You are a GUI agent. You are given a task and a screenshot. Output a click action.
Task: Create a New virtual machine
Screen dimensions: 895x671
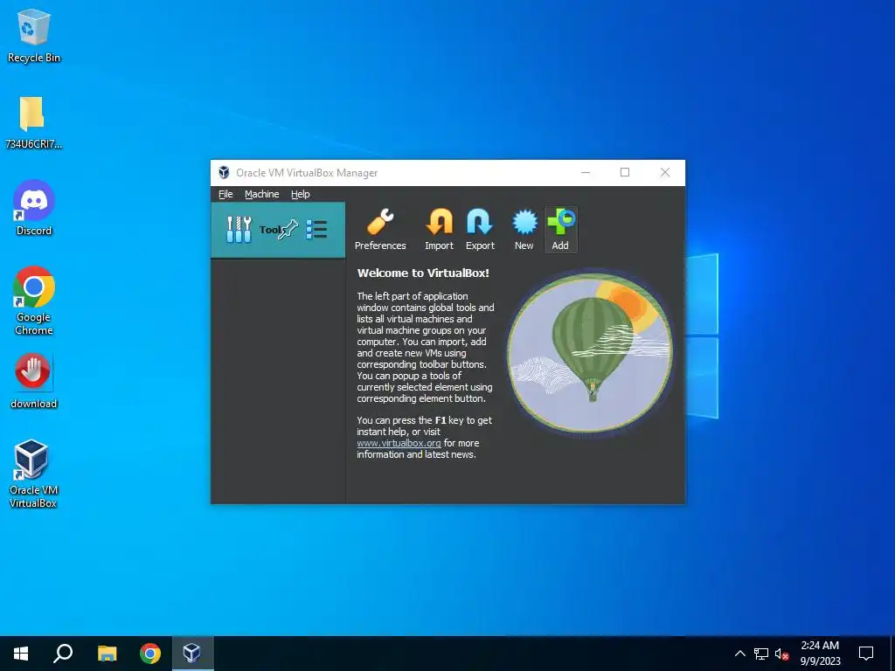tap(524, 230)
